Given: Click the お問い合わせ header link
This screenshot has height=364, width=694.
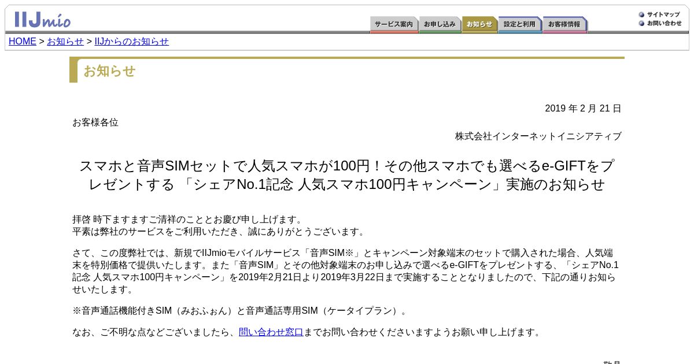Looking at the screenshot, I should pyautogui.click(x=664, y=23).
